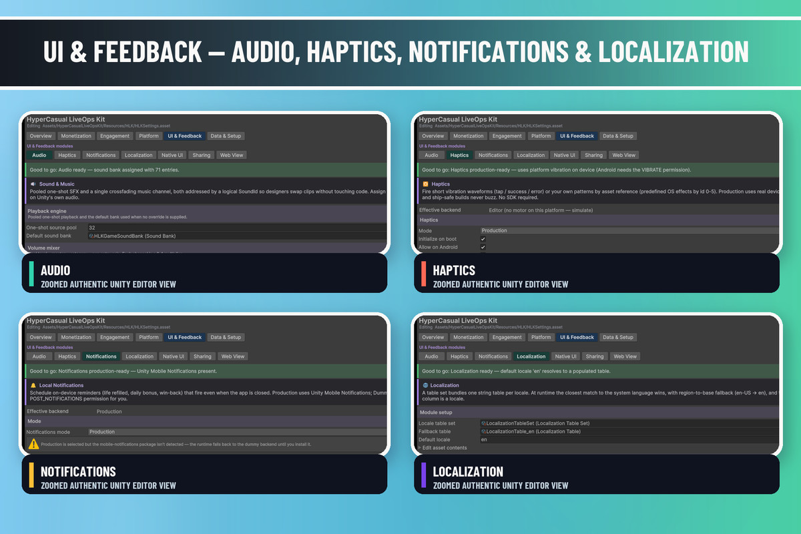This screenshot has height=534, width=801.
Task: Click the Effective backend Production value in Notifications
Action: click(x=109, y=411)
